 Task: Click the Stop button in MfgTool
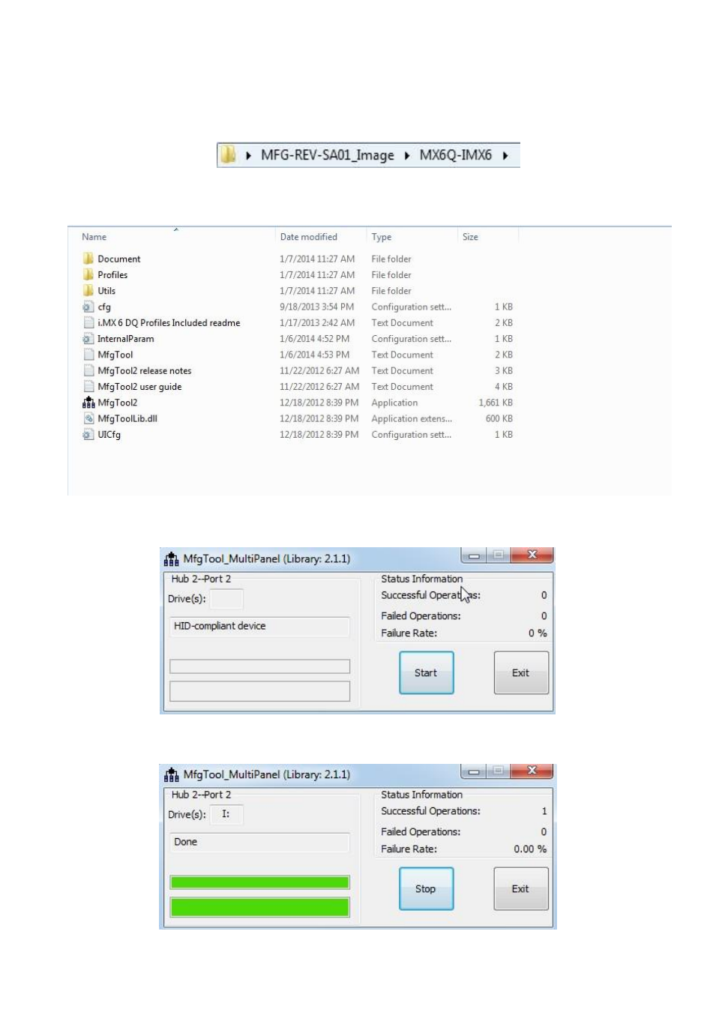pyautogui.click(x=426, y=888)
